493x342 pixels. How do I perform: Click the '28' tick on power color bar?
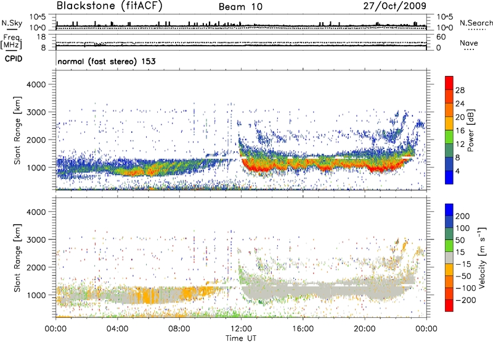tap(460, 90)
